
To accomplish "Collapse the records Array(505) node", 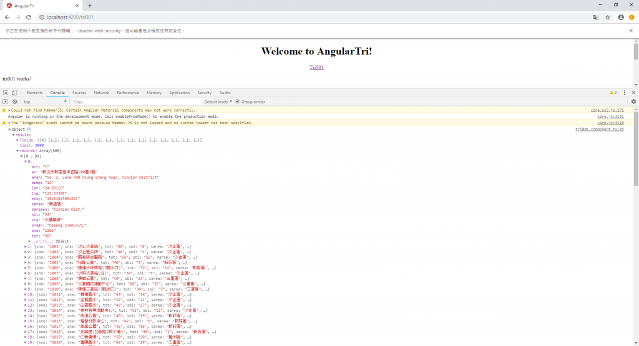I will click(x=17, y=151).
